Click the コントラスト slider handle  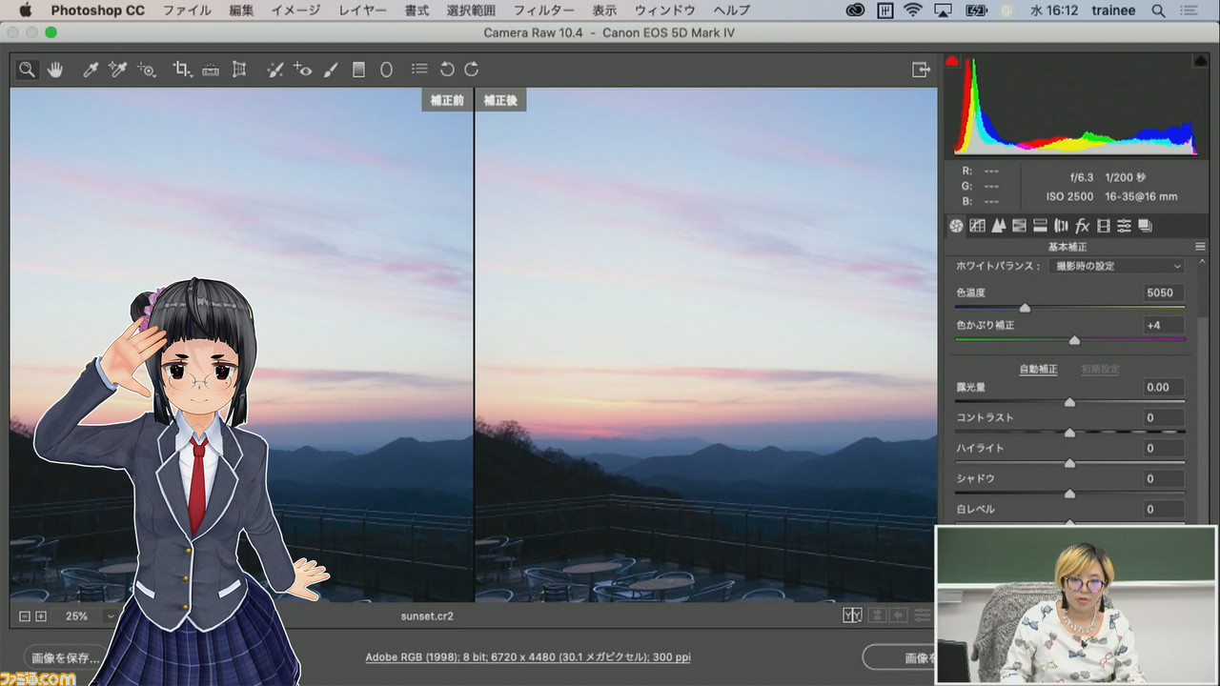pos(1069,433)
